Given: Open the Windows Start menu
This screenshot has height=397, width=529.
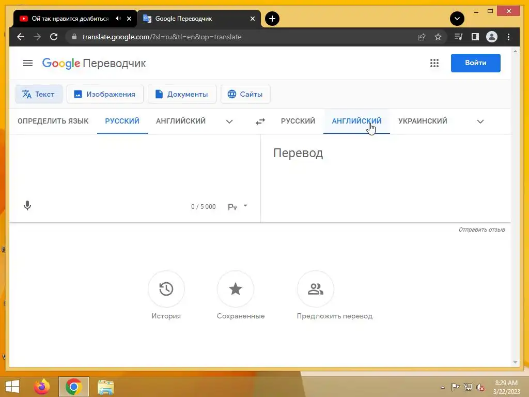Looking at the screenshot, I should tap(12, 387).
